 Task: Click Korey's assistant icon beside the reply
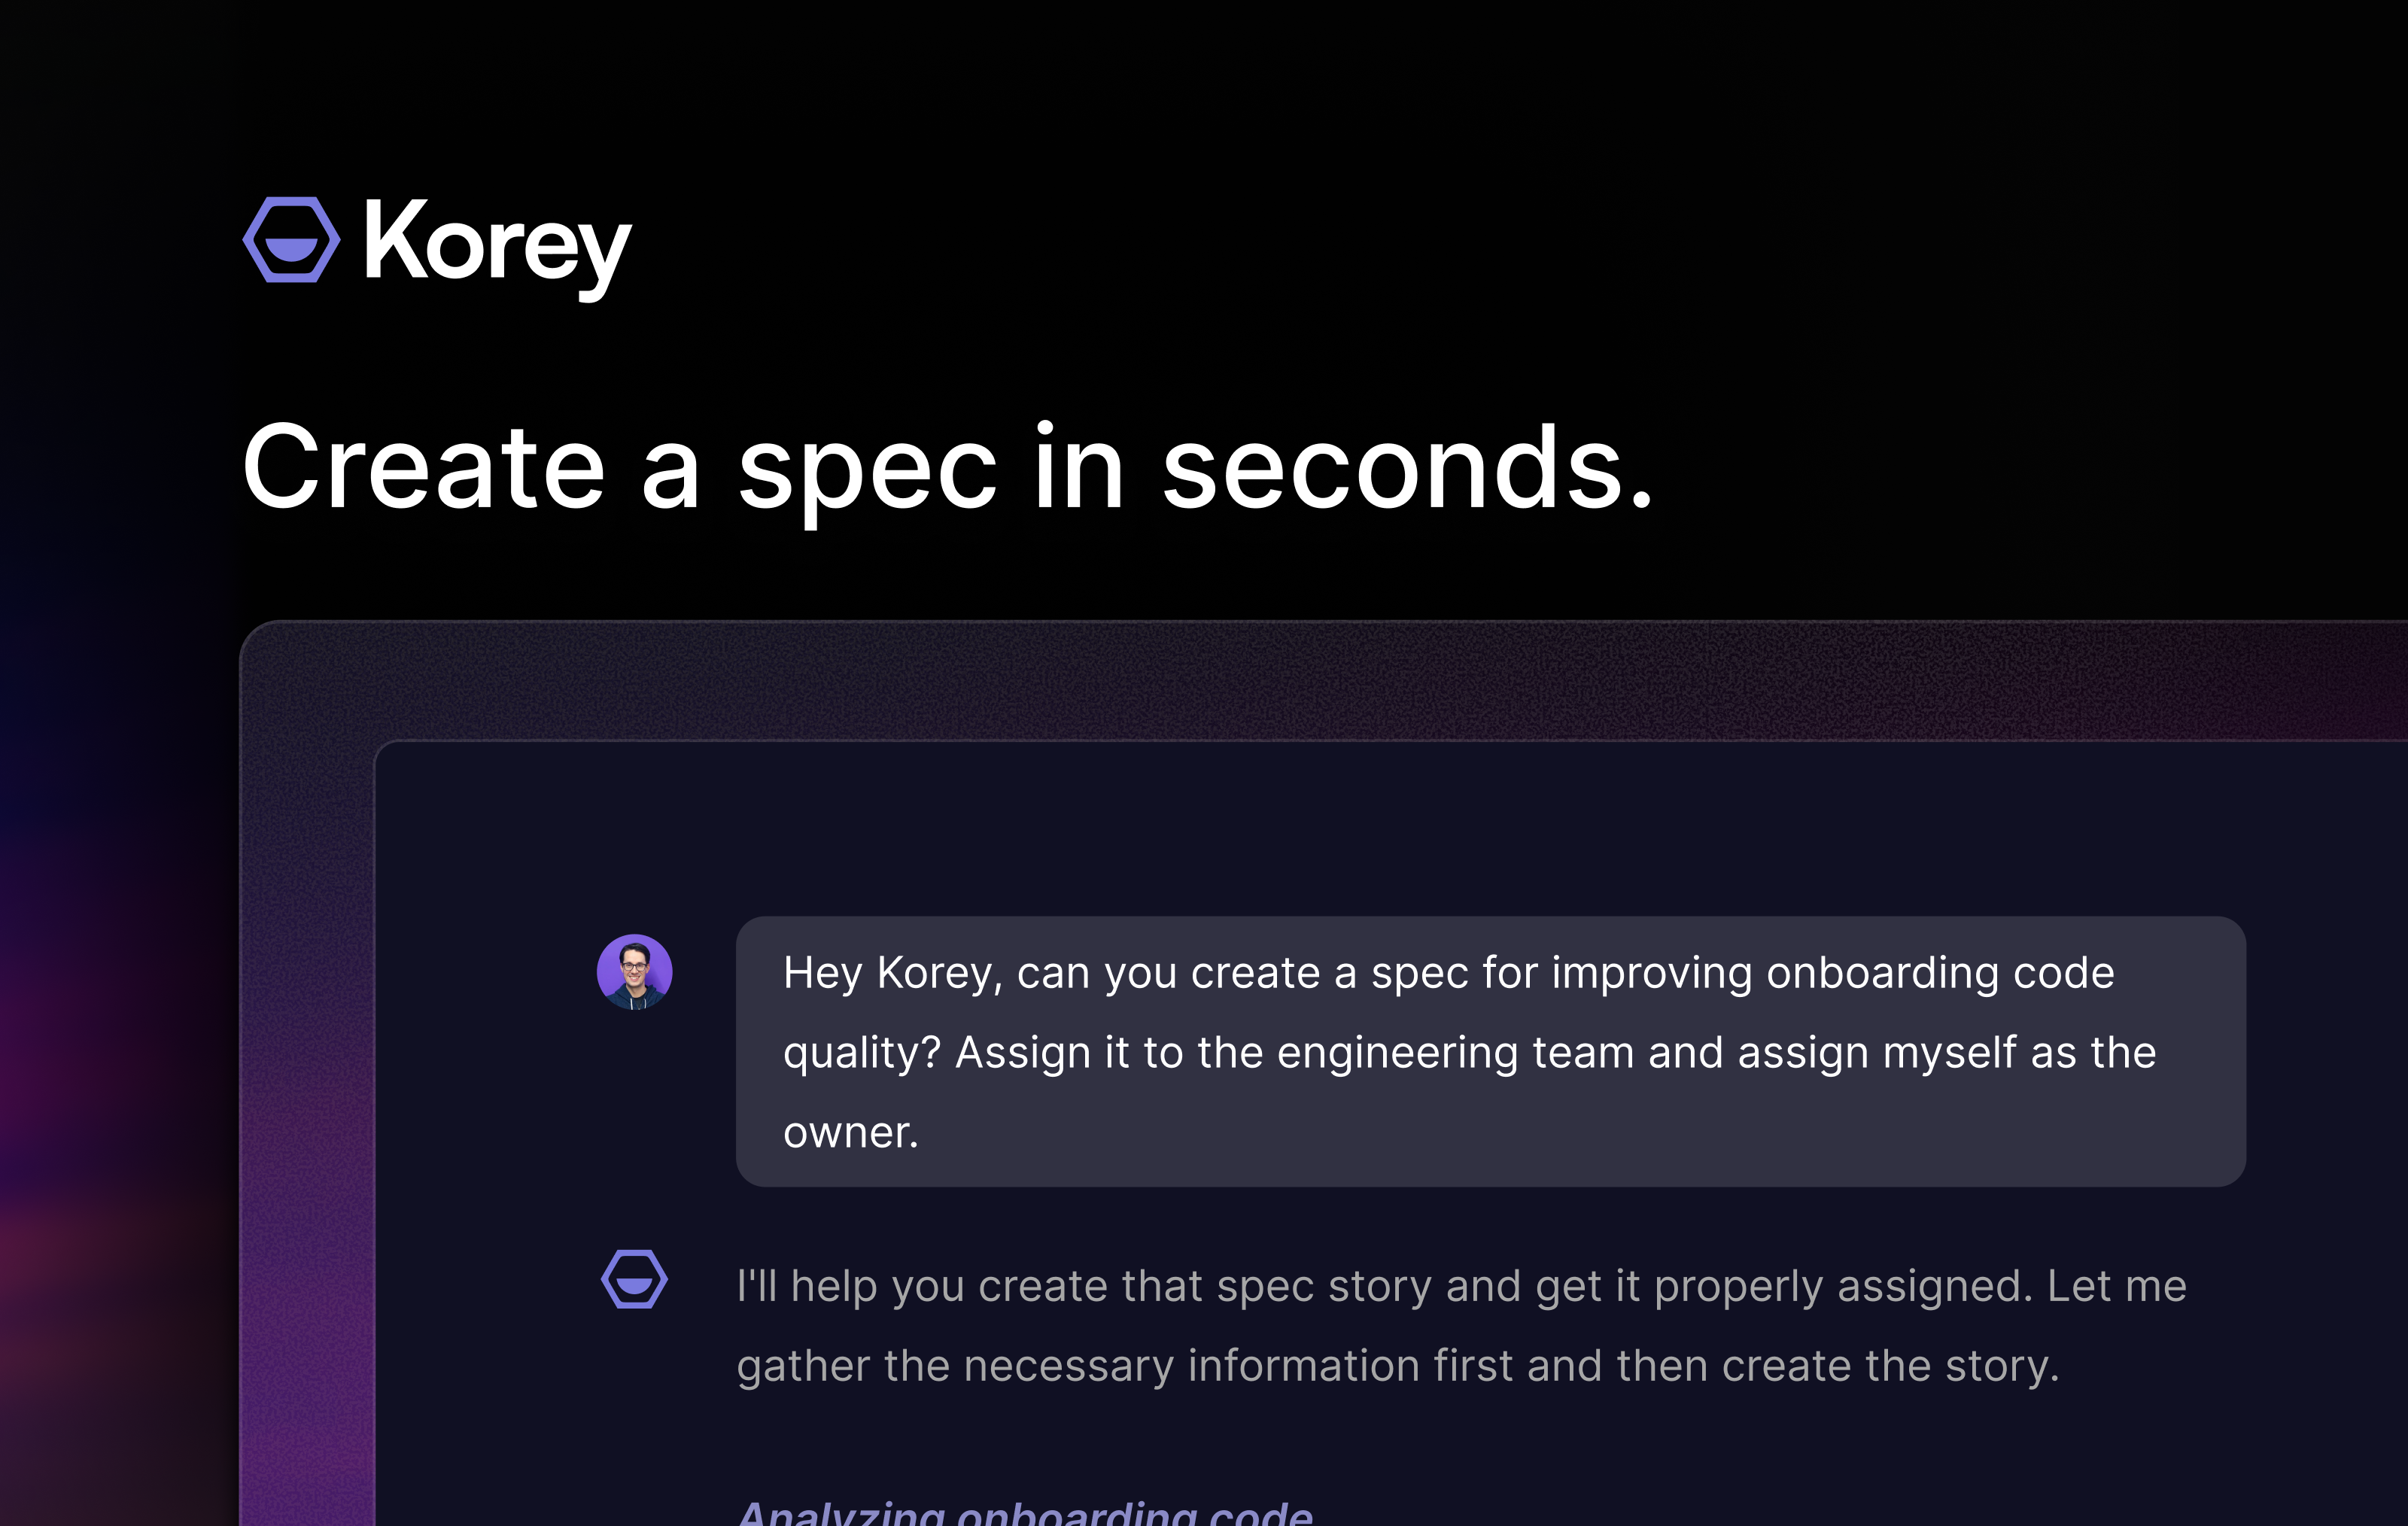click(634, 1279)
